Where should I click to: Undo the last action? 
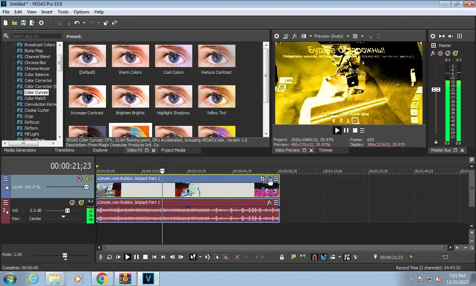click(x=77, y=23)
